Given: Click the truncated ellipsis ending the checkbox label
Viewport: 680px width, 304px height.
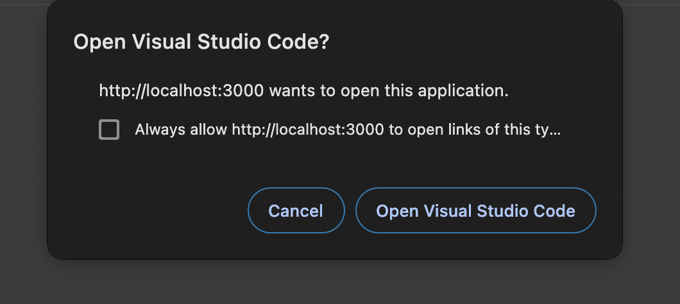Looking at the screenshot, I should 556,130.
